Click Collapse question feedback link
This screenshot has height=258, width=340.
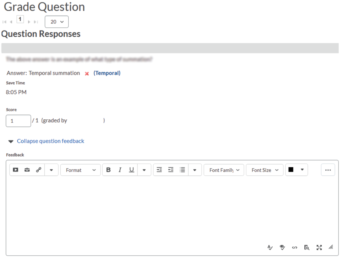[51, 141]
